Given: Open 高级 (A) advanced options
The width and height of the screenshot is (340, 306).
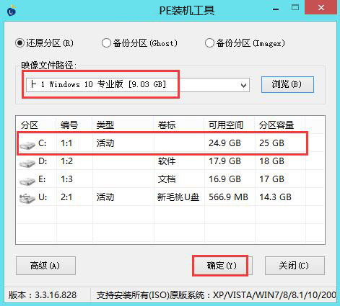Looking at the screenshot, I should tap(45, 266).
